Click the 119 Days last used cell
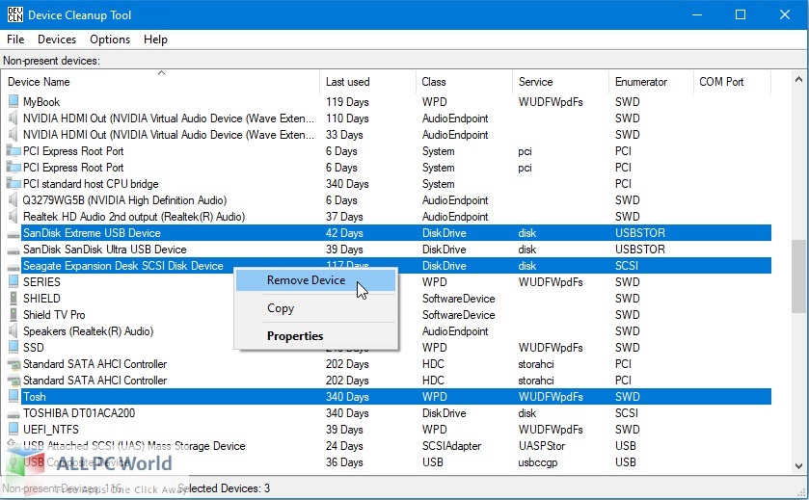Image resolution: width=809 pixels, height=500 pixels. pyautogui.click(x=347, y=102)
